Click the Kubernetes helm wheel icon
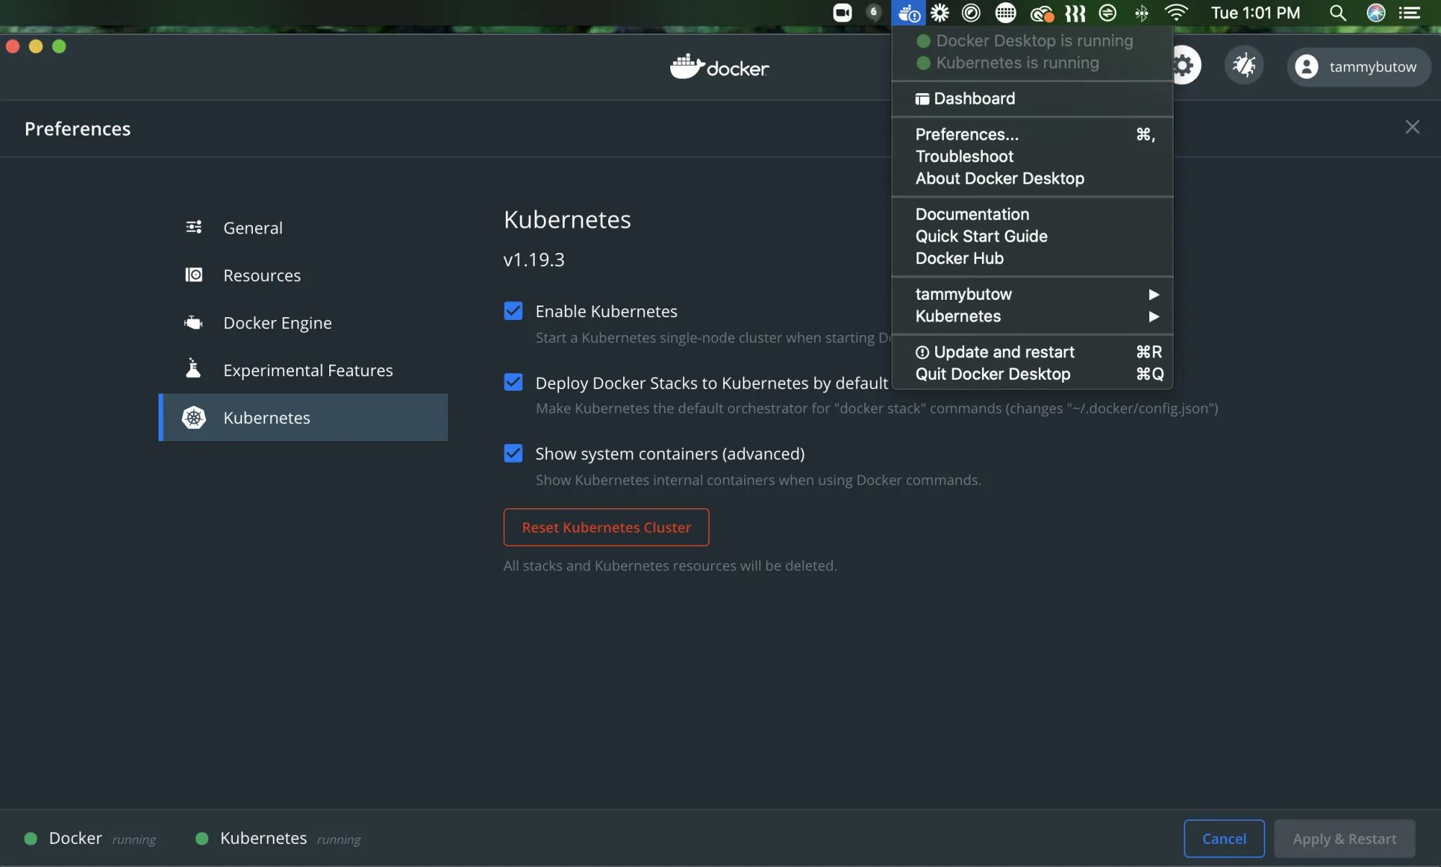 (x=194, y=417)
